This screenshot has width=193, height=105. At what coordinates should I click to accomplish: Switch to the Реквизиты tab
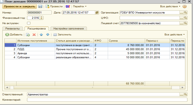(x=12, y=28)
